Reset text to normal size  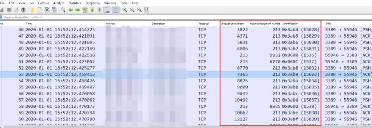139,10
